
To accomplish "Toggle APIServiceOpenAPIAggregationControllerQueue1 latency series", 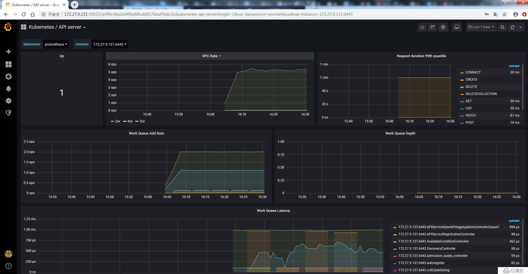I will 449,227.
